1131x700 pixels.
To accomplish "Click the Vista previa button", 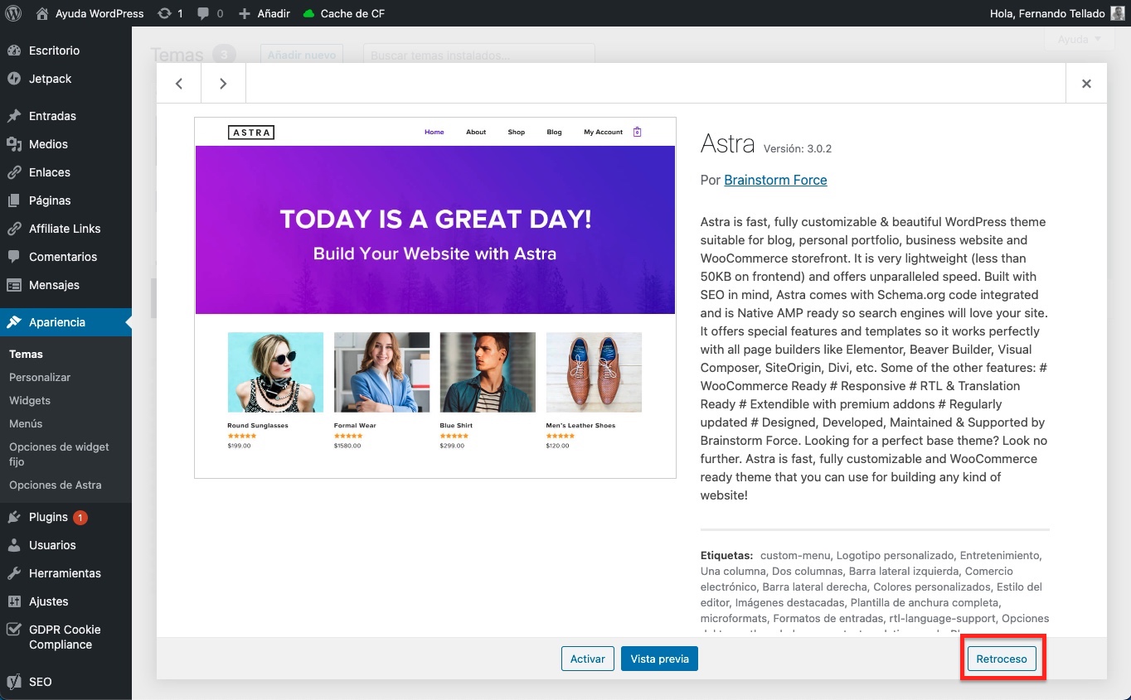I will coord(660,659).
